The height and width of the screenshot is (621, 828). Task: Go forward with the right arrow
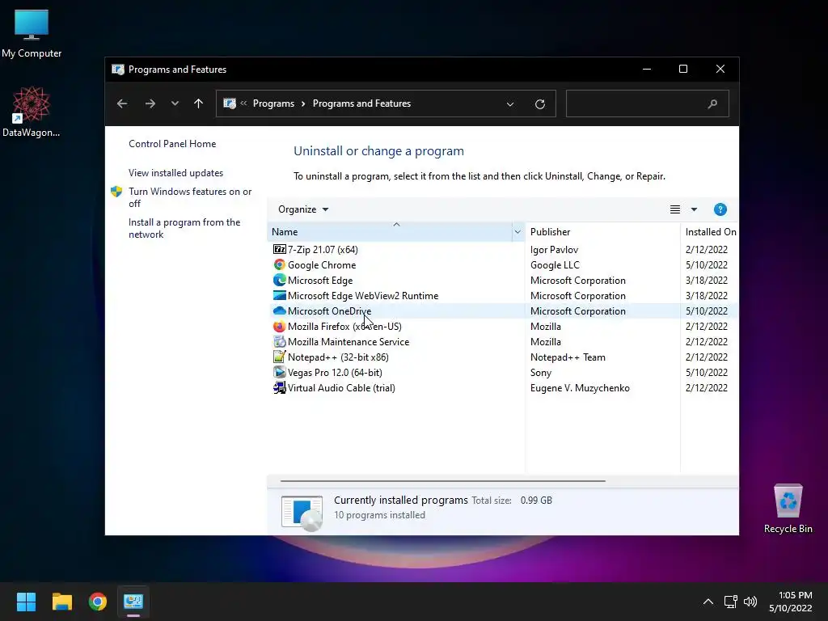coord(150,103)
